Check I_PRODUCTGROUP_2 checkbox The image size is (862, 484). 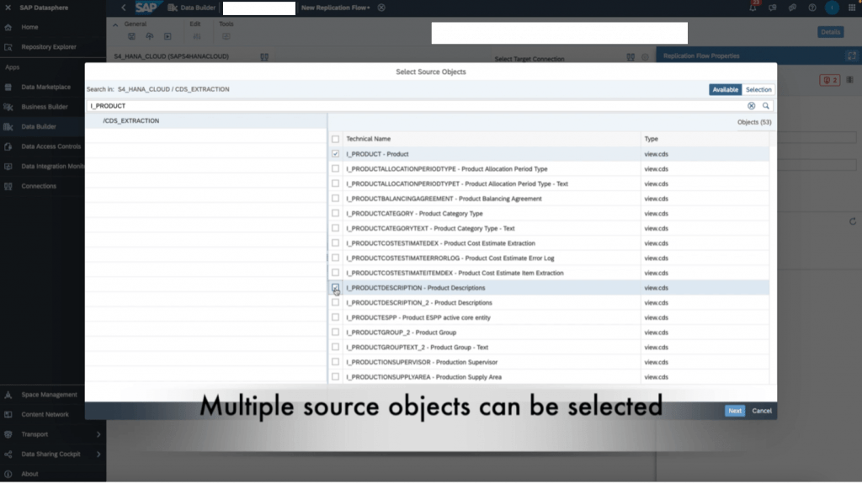pos(335,332)
